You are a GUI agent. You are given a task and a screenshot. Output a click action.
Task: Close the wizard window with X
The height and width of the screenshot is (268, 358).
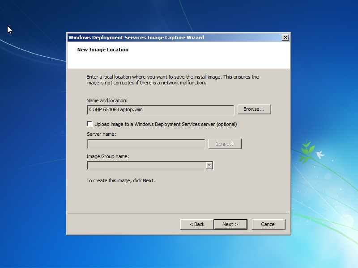tap(286, 38)
